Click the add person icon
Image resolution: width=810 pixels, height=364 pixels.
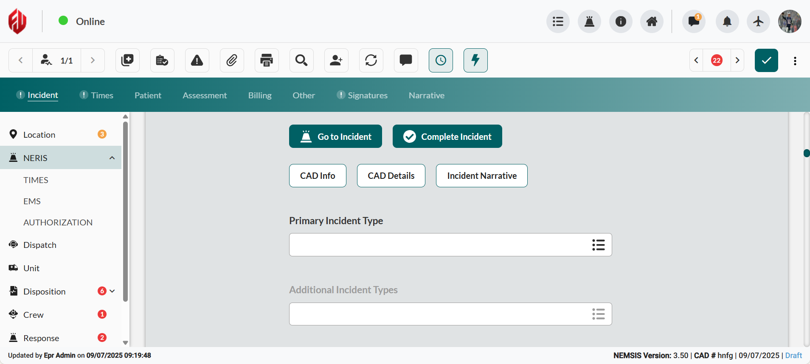point(336,61)
